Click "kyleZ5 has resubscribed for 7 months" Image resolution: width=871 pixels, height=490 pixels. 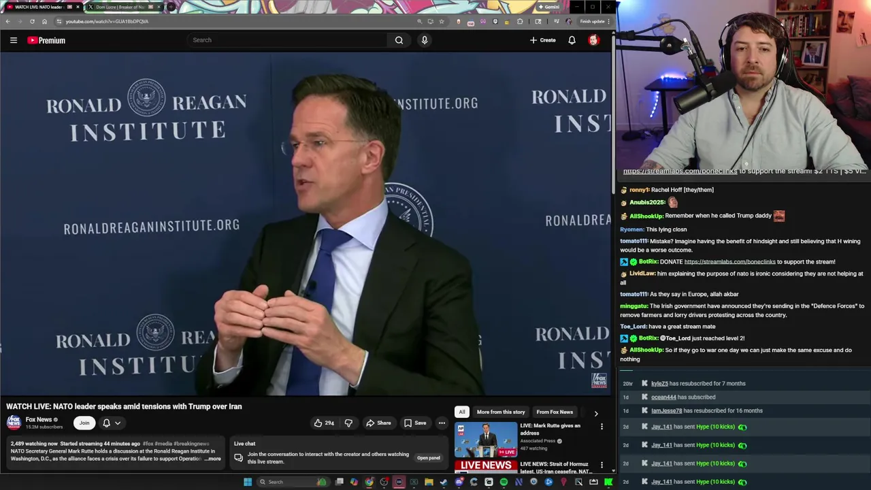(698, 383)
